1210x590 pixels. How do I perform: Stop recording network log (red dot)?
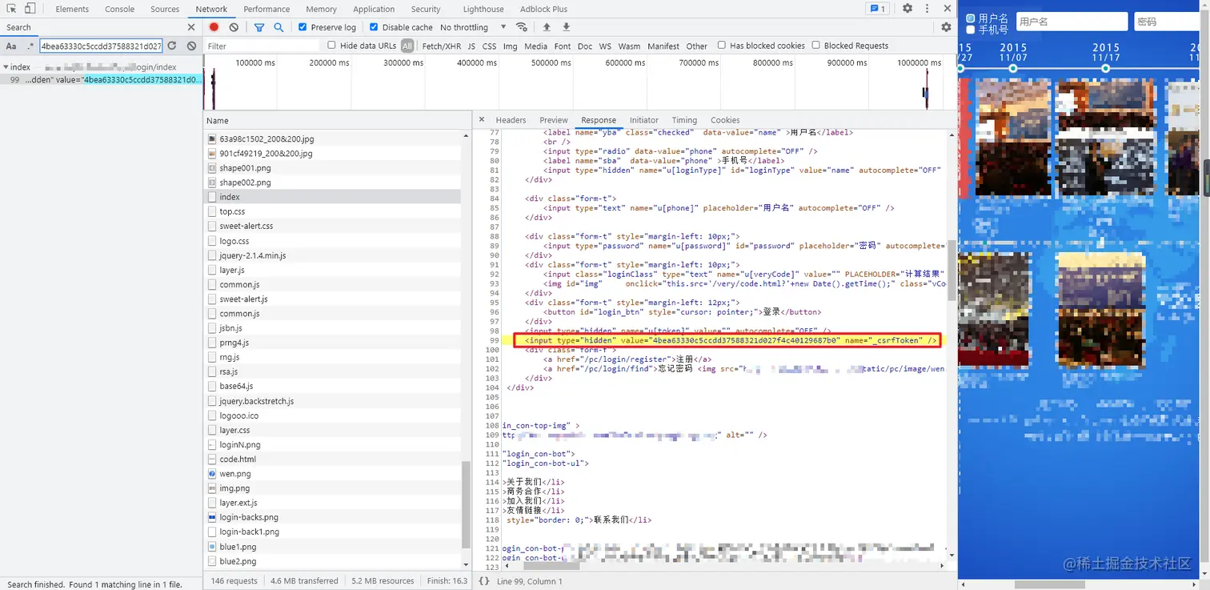214,27
